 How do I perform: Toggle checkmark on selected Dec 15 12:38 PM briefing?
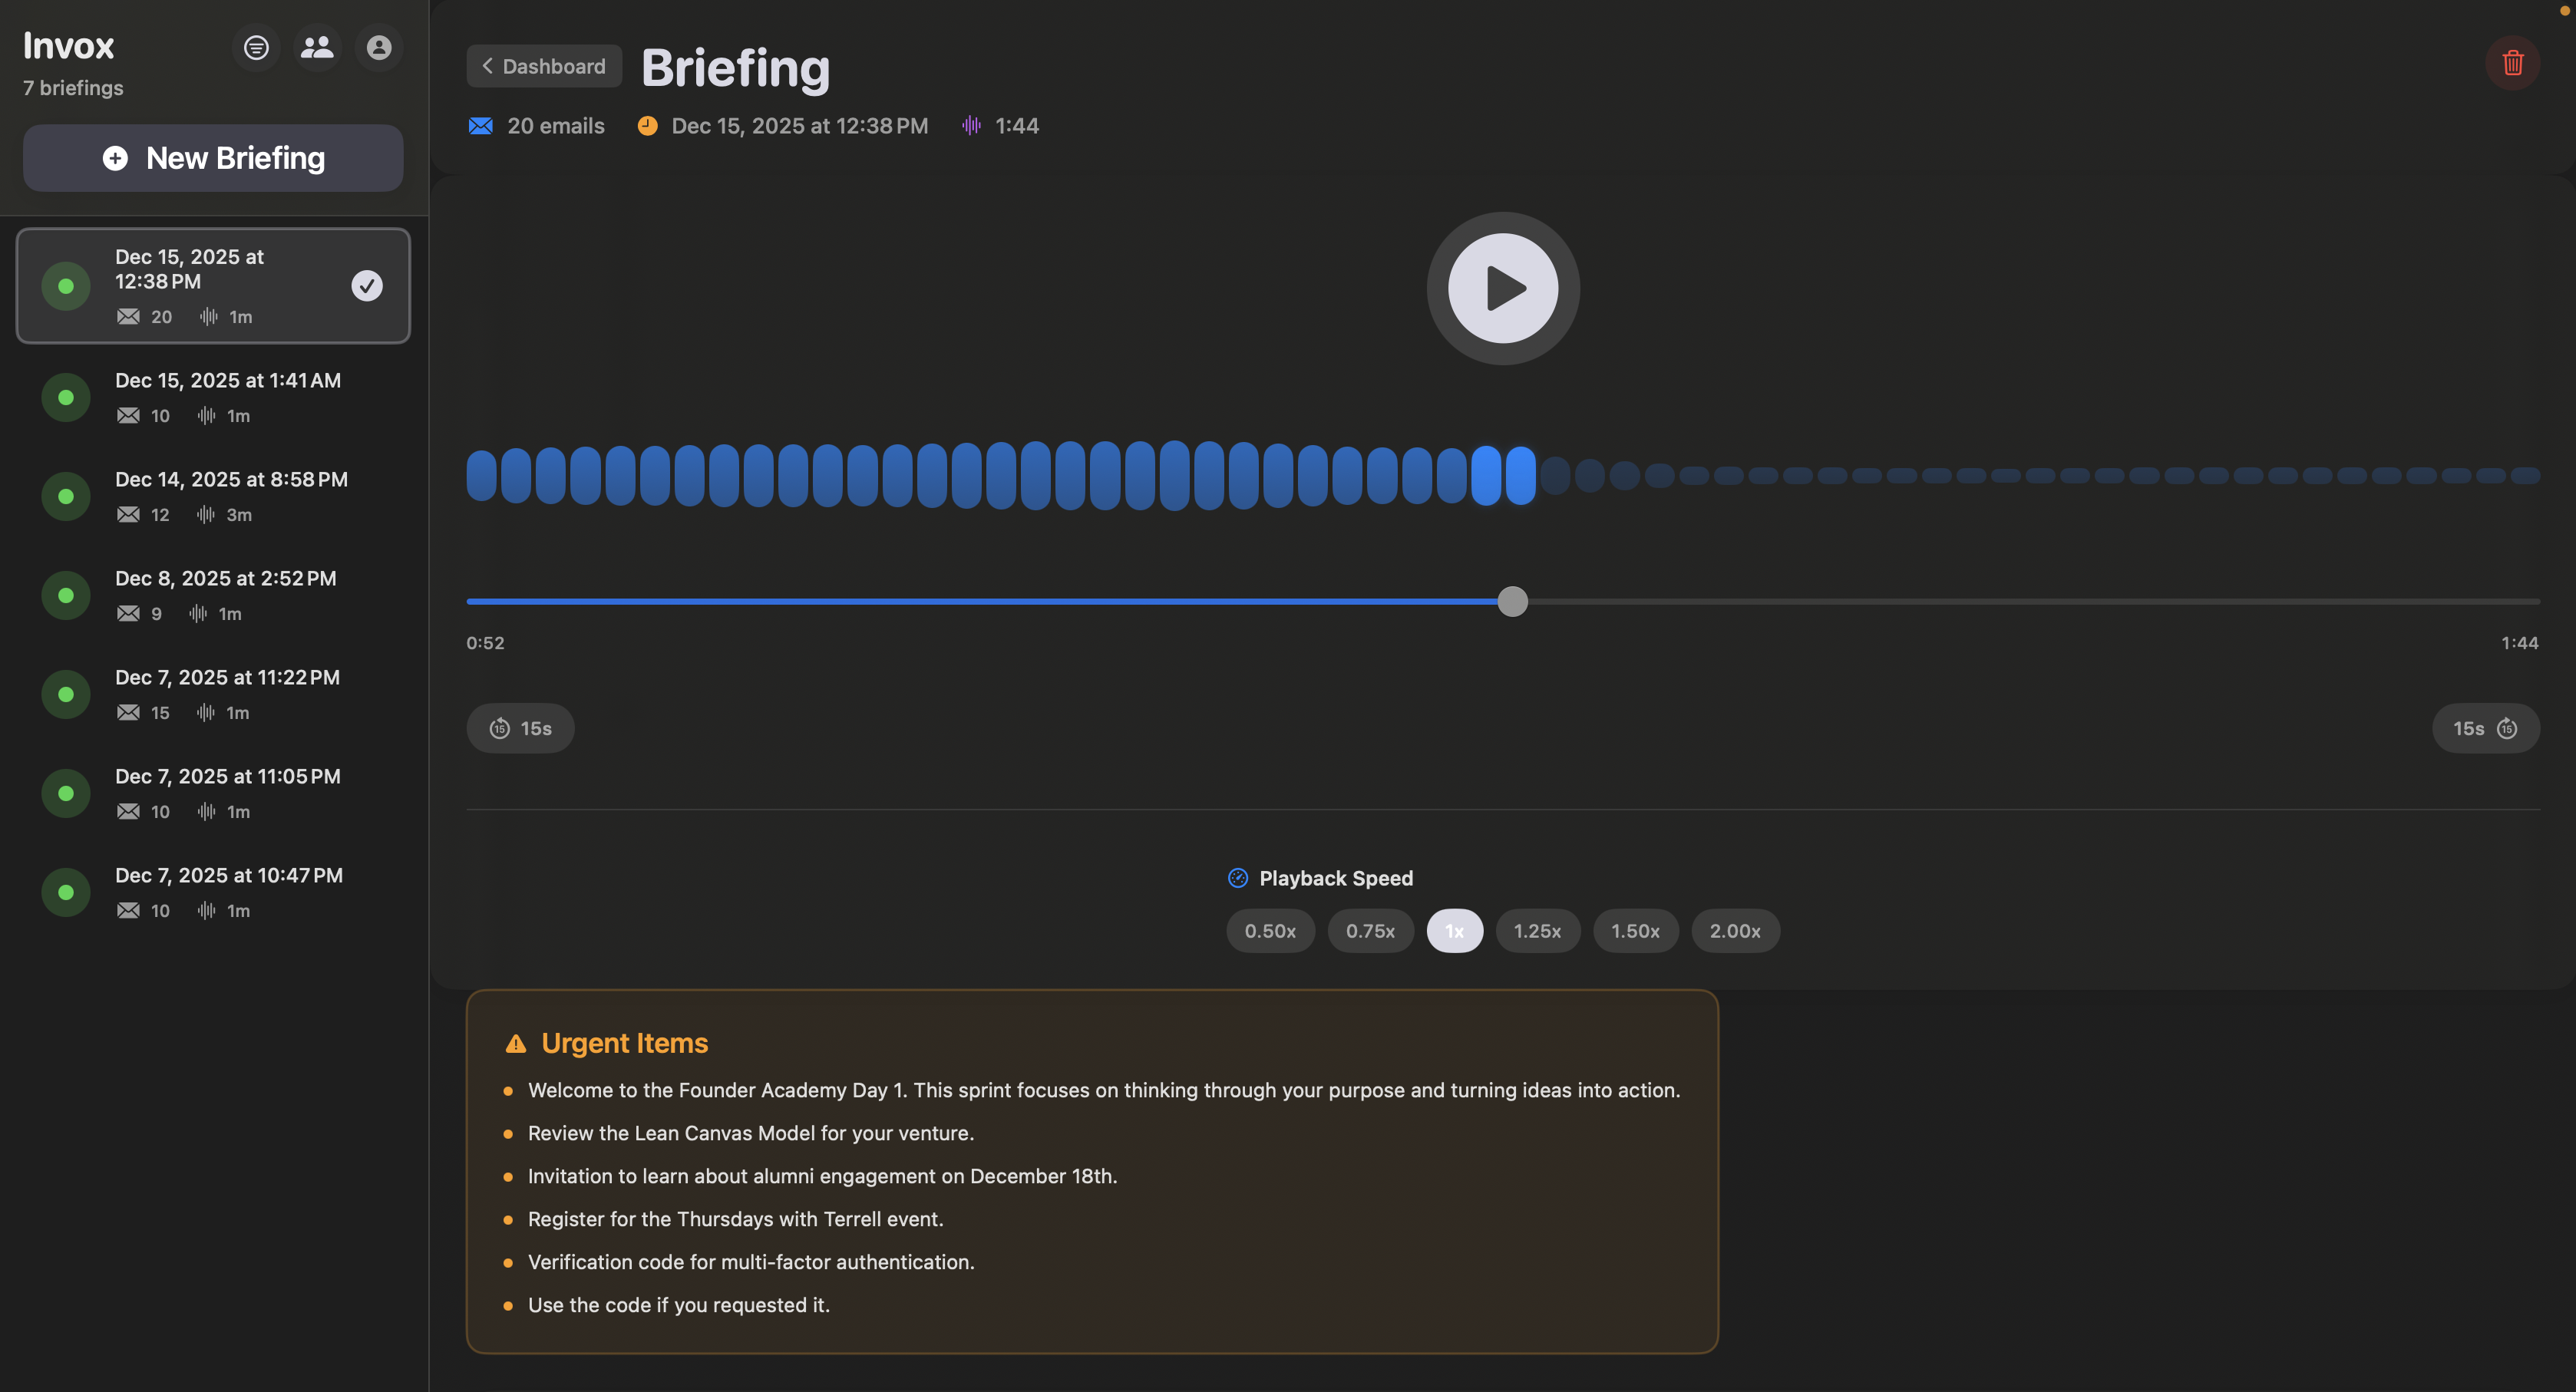tap(367, 286)
